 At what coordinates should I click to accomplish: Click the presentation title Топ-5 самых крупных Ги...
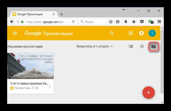pyautogui.click(x=29, y=83)
